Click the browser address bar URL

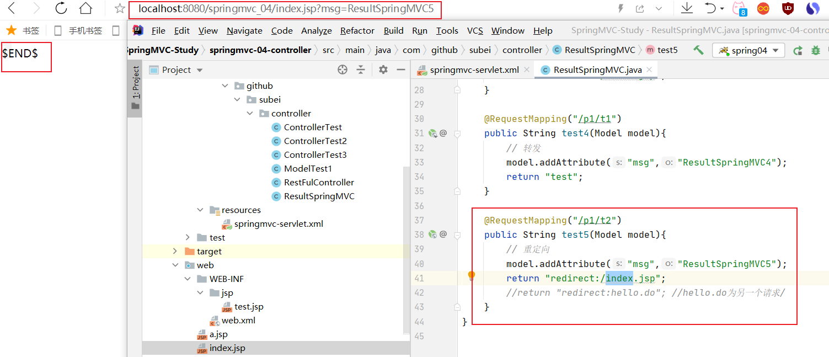click(286, 9)
